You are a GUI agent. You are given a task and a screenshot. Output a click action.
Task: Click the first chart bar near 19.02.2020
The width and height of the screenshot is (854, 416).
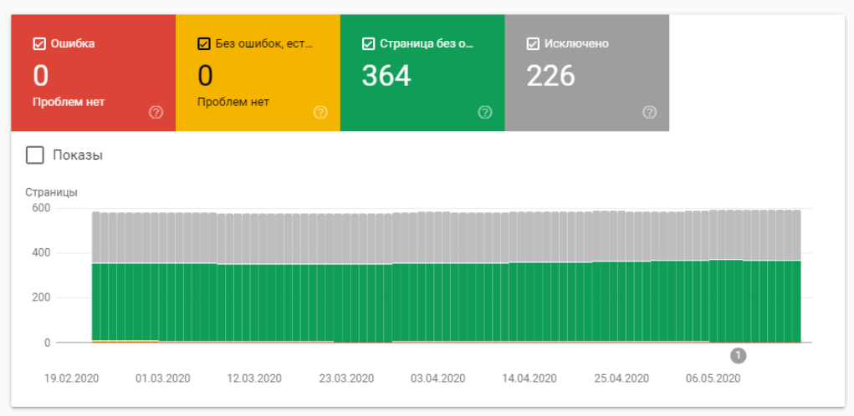coord(96,277)
